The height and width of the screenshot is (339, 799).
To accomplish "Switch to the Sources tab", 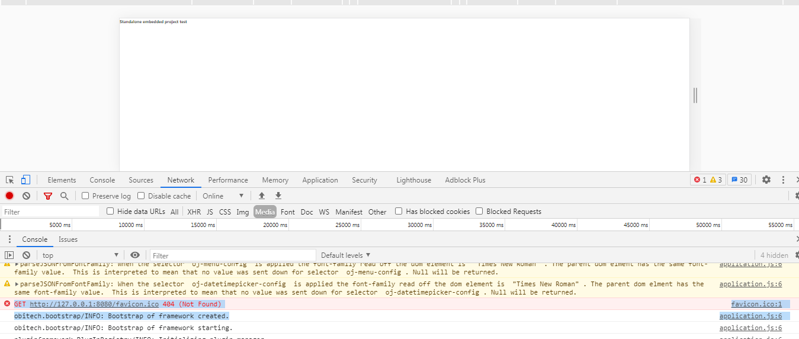I will pos(141,180).
